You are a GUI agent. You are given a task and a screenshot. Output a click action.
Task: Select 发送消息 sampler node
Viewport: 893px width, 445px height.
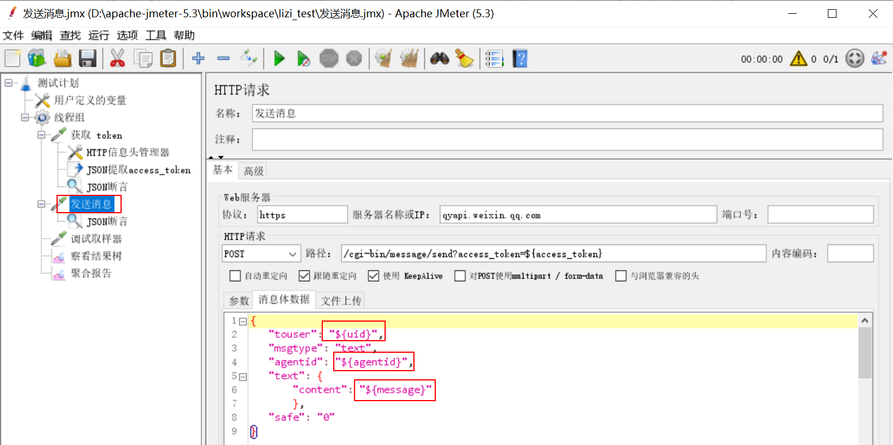point(91,204)
